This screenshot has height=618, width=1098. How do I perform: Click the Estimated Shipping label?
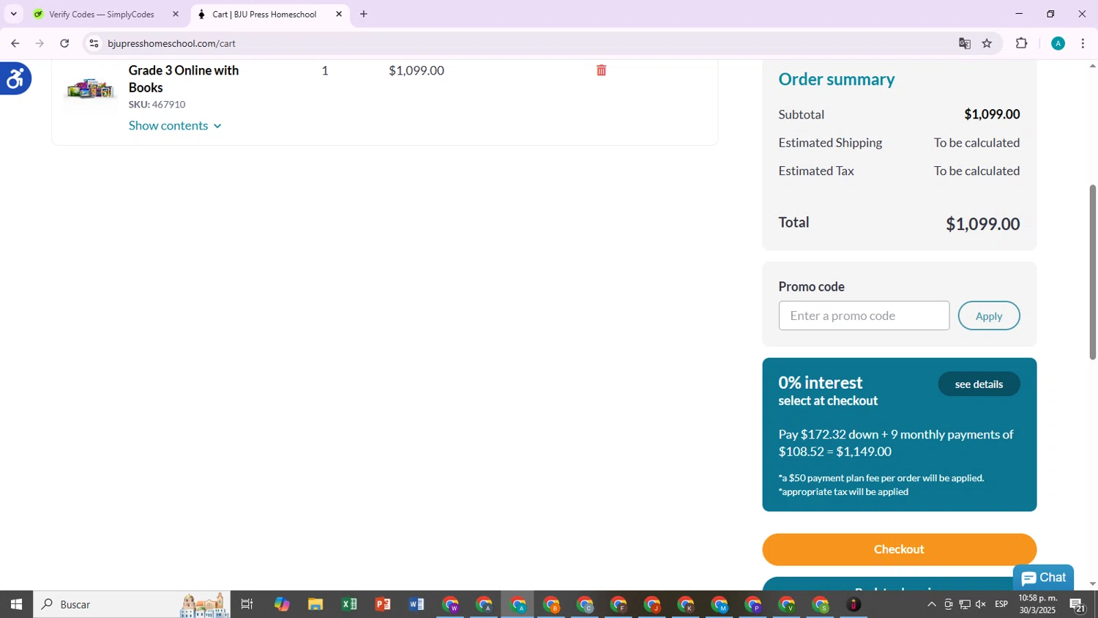[830, 143]
